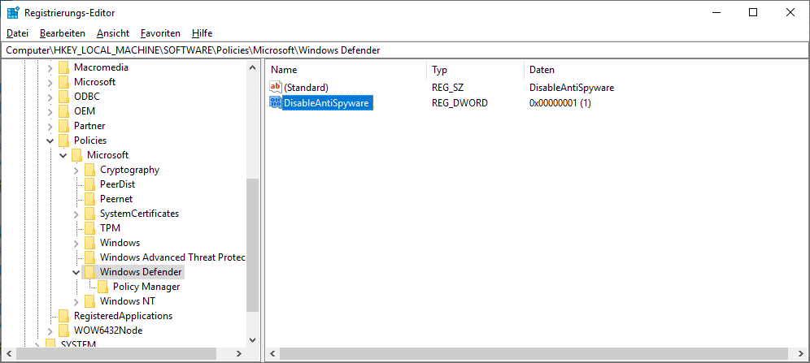The height and width of the screenshot is (363, 810).
Task: Expand the OEM key
Action: pyautogui.click(x=50, y=111)
